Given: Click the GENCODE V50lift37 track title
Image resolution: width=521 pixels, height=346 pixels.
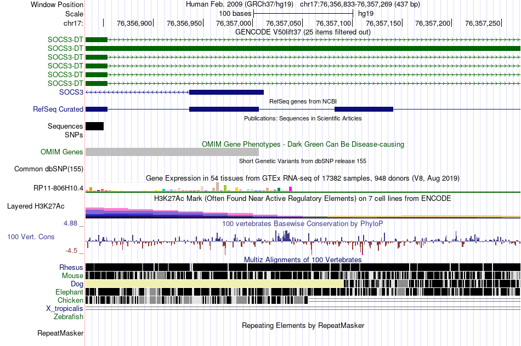Looking at the screenshot, I should 303,32.
